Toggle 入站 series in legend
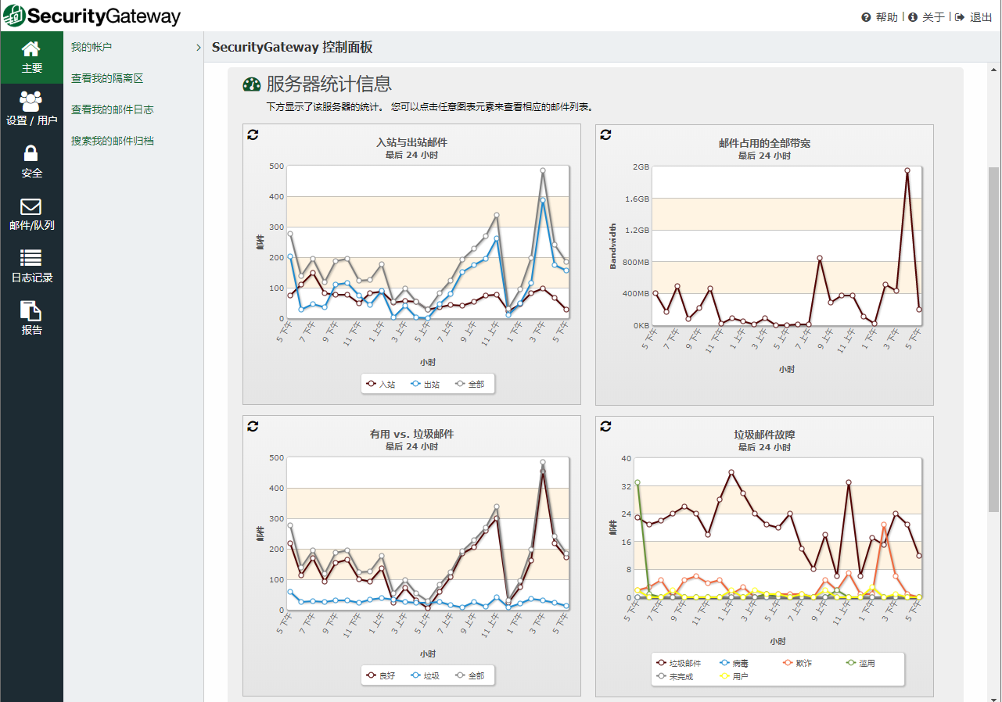This screenshot has height=702, width=1002. 380,384
